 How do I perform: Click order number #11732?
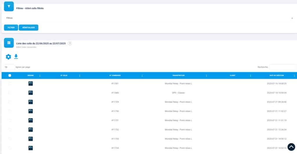tap(115, 130)
